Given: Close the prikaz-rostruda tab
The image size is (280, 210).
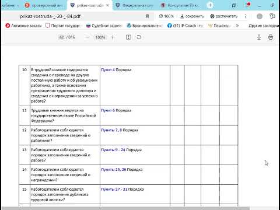Looking at the screenshot, I should 107,5.
